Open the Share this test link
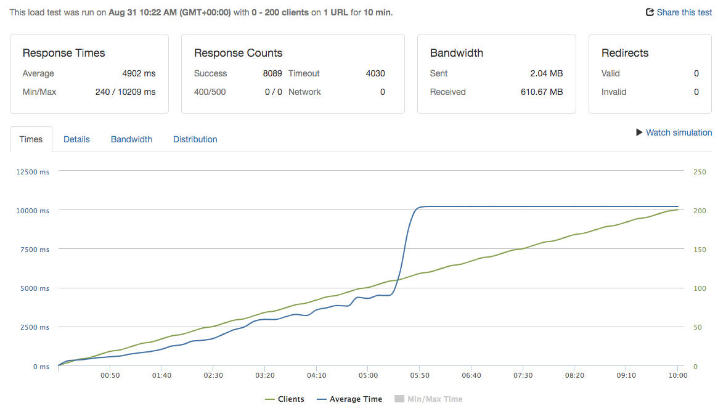The height and width of the screenshot is (419, 718). point(683,12)
